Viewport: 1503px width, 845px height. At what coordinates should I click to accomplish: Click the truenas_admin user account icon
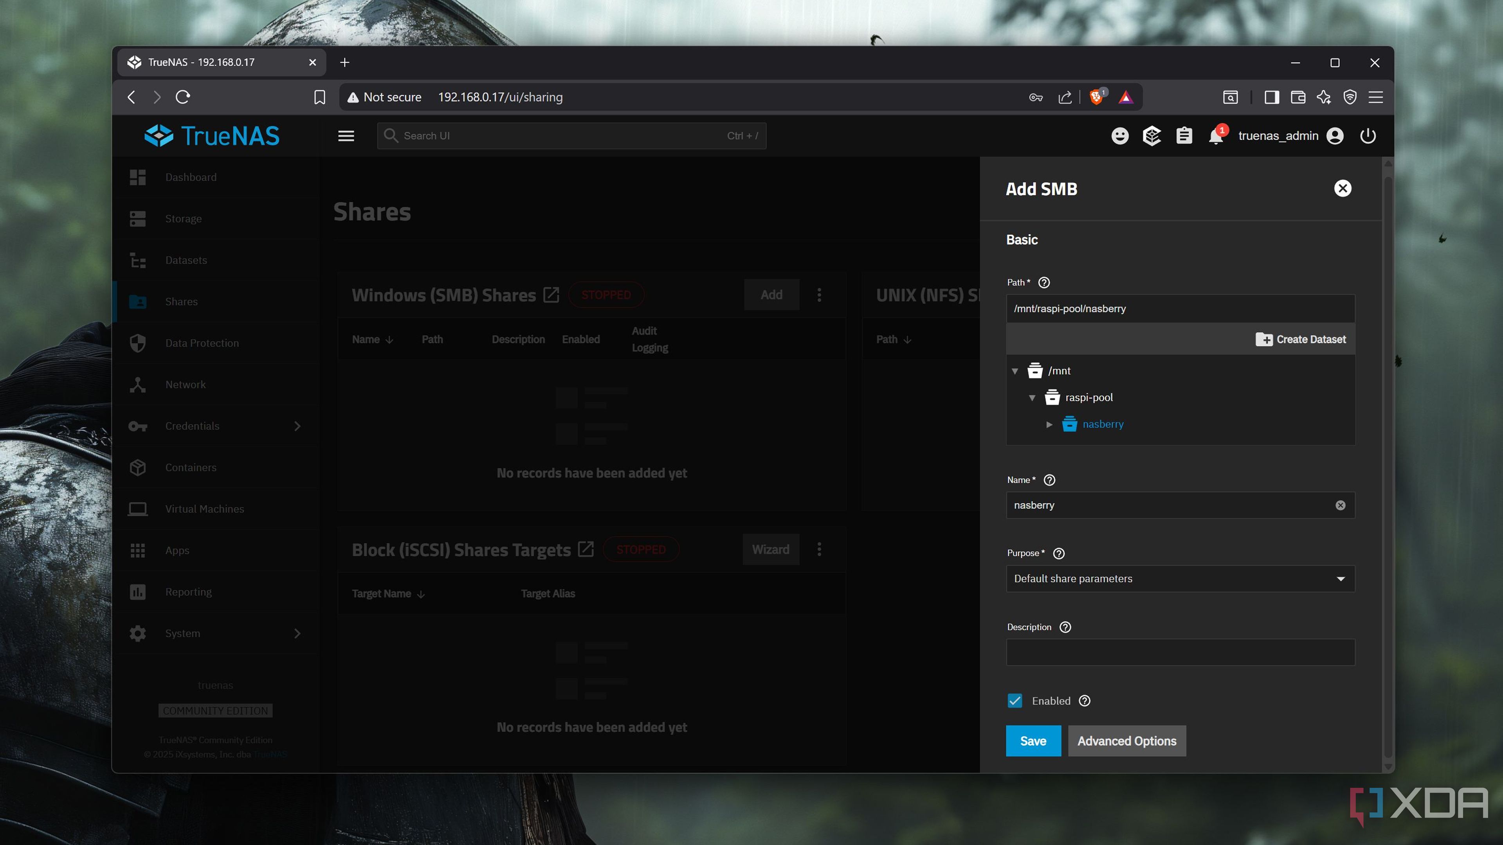tap(1335, 136)
